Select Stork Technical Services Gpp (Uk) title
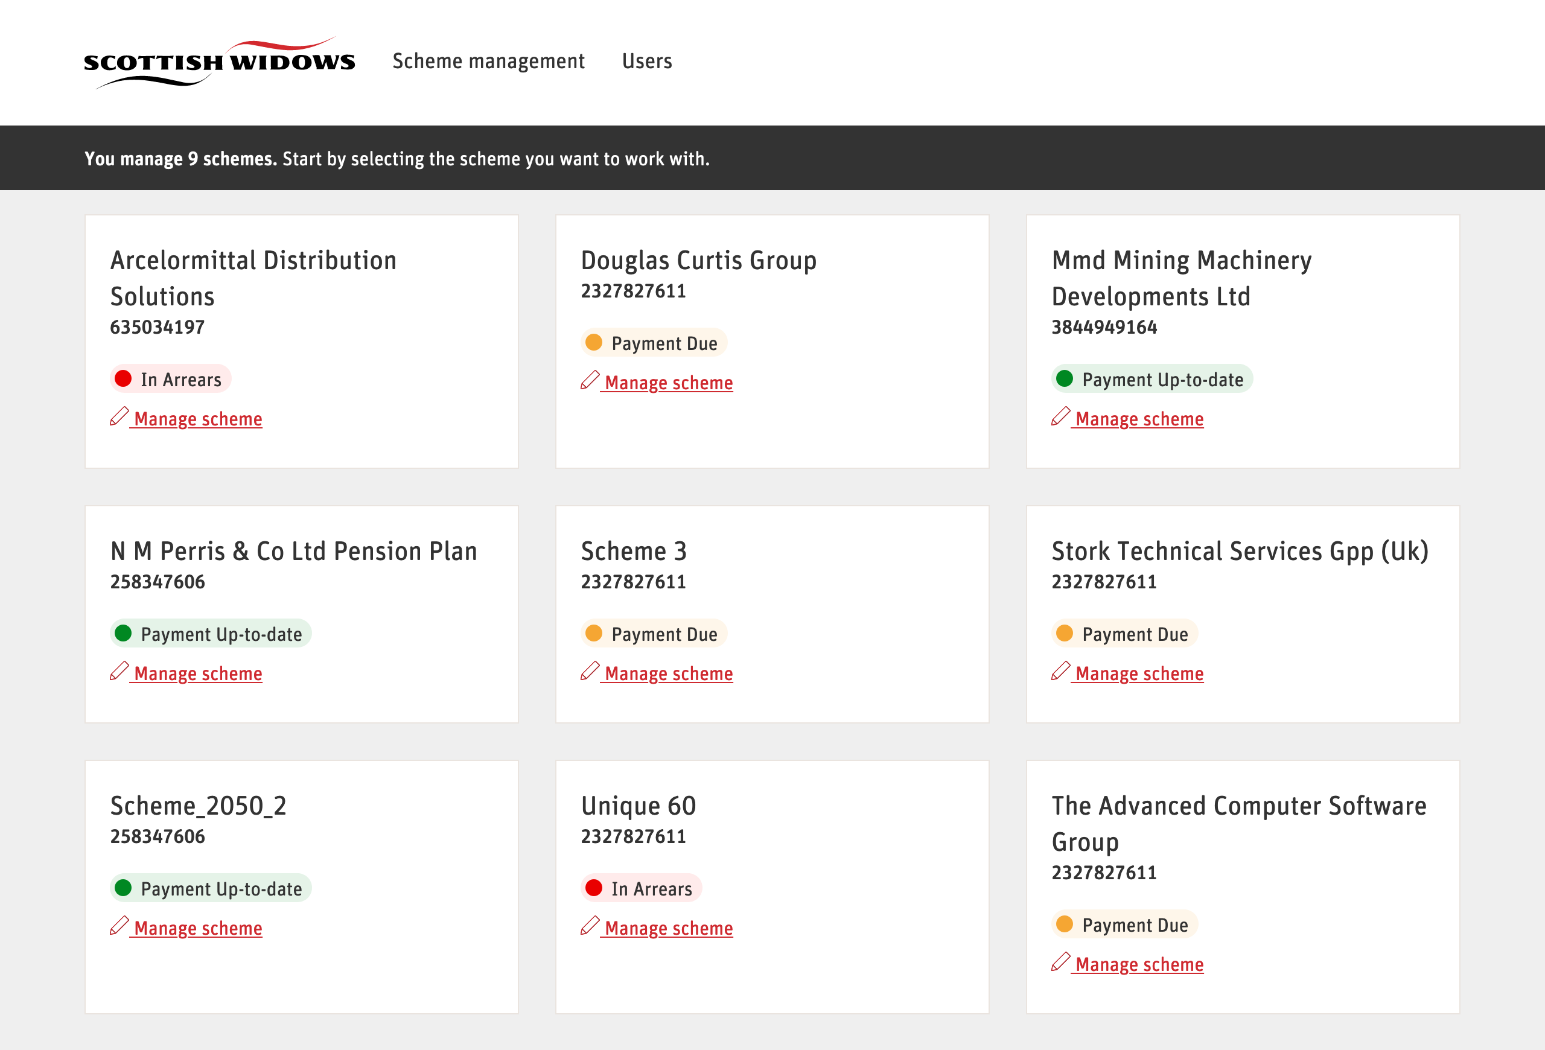1545x1050 pixels. coord(1240,552)
